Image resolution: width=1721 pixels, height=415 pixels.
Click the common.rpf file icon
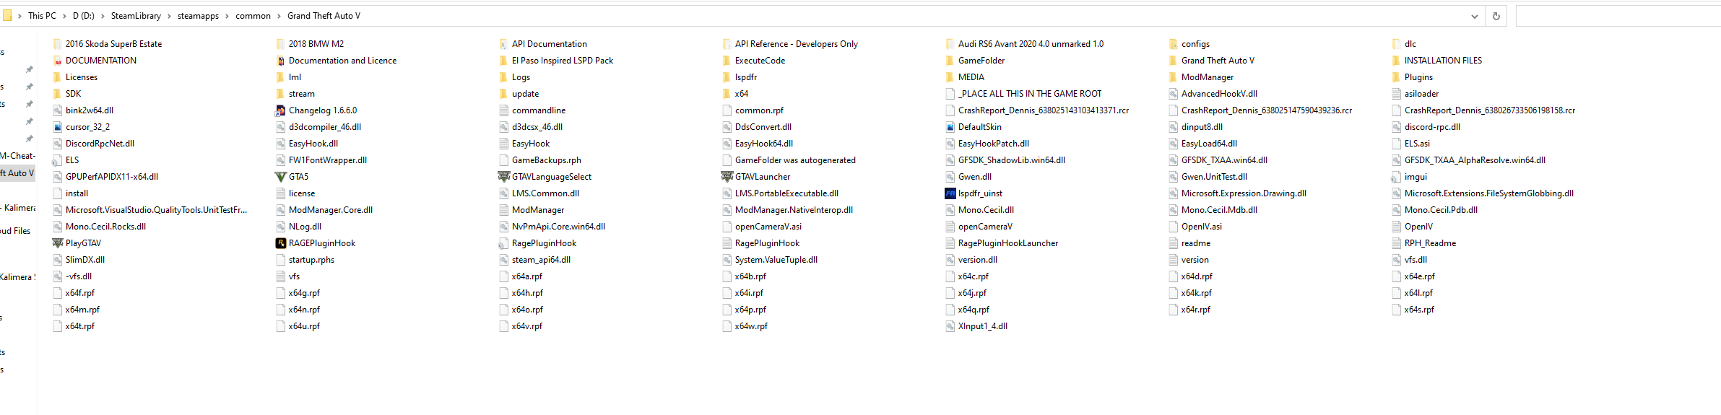tap(727, 110)
